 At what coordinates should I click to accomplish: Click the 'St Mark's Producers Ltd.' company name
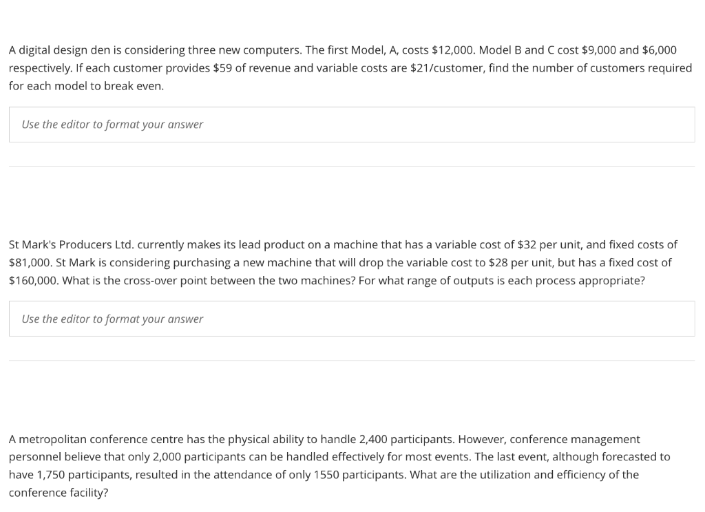point(72,244)
